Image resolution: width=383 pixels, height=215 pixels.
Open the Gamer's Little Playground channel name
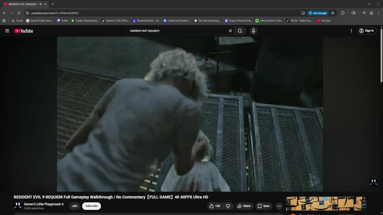[42, 204]
